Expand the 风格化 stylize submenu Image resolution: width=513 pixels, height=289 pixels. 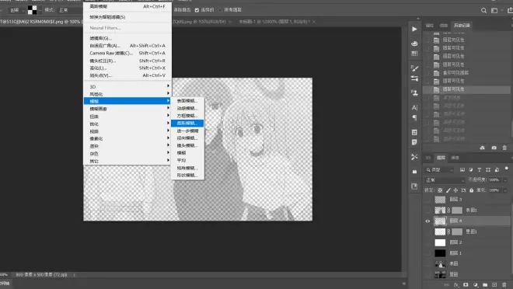coord(127,94)
